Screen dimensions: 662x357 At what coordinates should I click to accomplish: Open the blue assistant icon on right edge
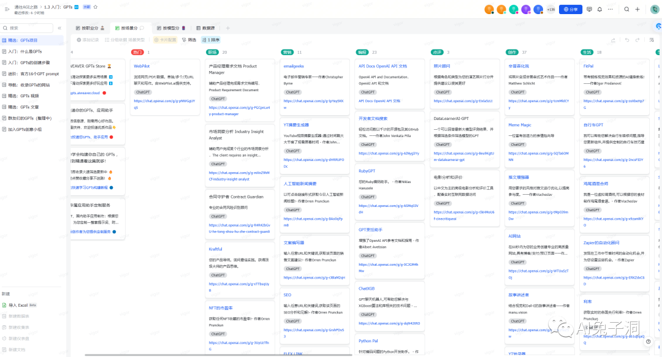[x=658, y=26]
